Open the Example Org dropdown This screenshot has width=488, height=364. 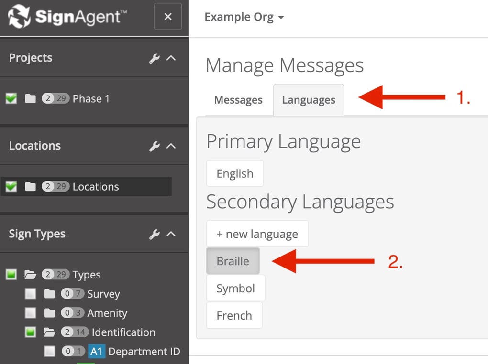pyautogui.click(x=244, y=17)
